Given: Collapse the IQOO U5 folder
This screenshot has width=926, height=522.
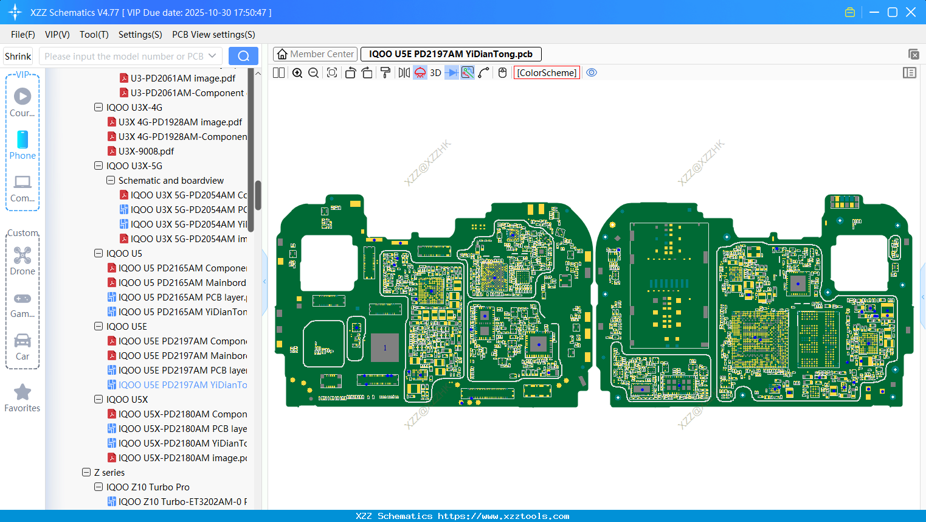Looking at the screenshot, I should pos(98,253).
